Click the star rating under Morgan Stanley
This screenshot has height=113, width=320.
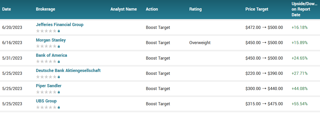point(46,46)
